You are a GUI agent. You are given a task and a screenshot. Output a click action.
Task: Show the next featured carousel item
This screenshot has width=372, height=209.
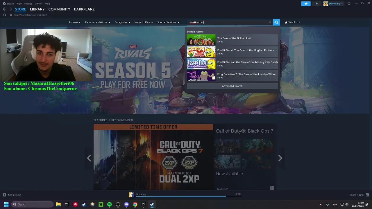point(280,158)
